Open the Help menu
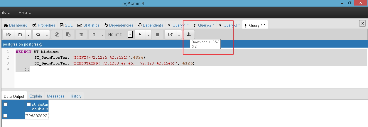This screenshot has width=368, height=127. click(x=25, y=13)
